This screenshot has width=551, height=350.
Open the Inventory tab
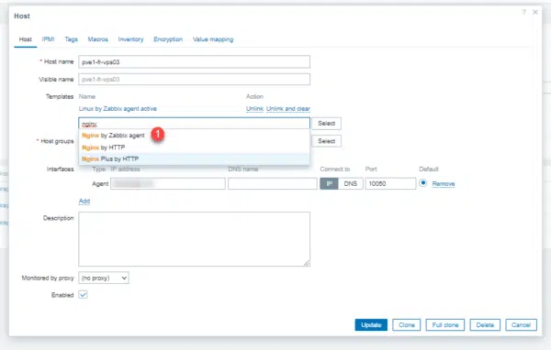point(130,39)
